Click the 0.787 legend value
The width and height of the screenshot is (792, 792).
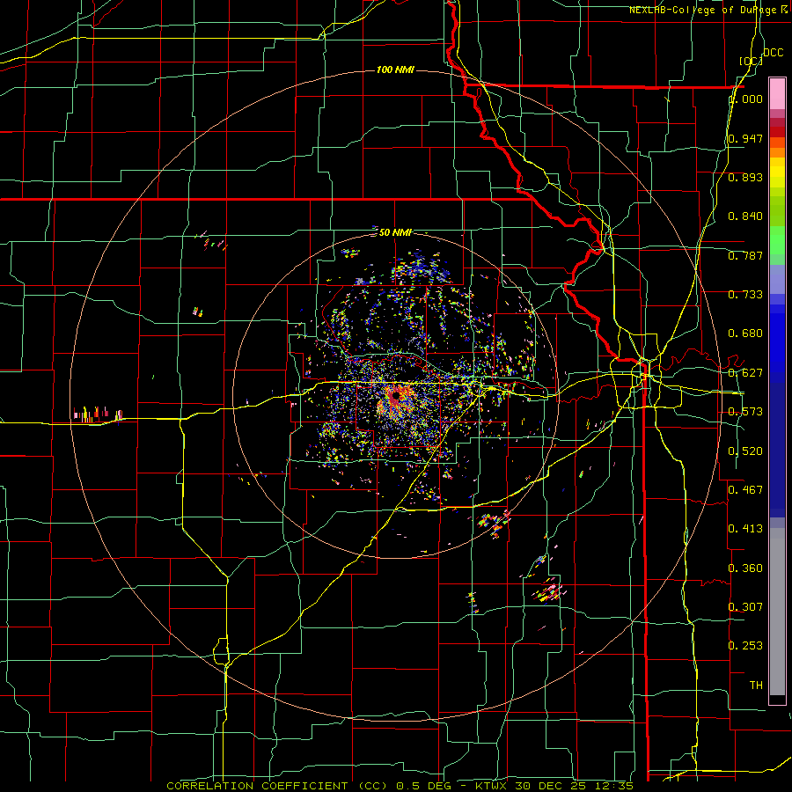click(745, 255)
